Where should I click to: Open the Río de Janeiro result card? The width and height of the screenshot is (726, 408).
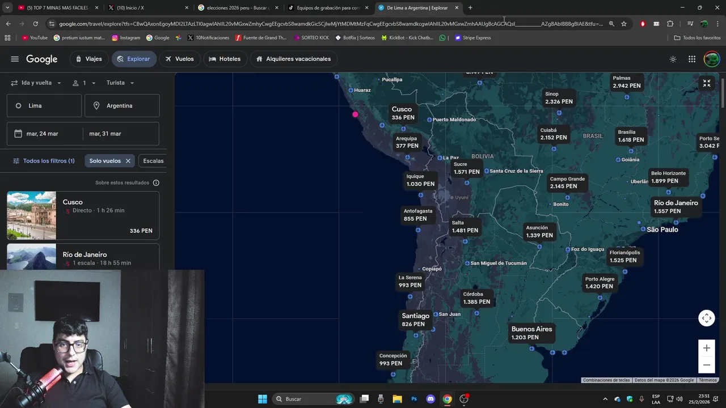(x=83, y=257)
